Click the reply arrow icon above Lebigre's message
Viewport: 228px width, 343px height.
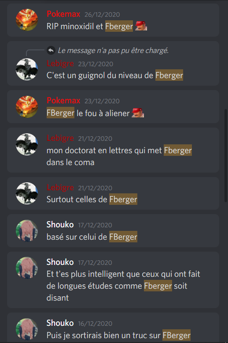coord(51,50)
